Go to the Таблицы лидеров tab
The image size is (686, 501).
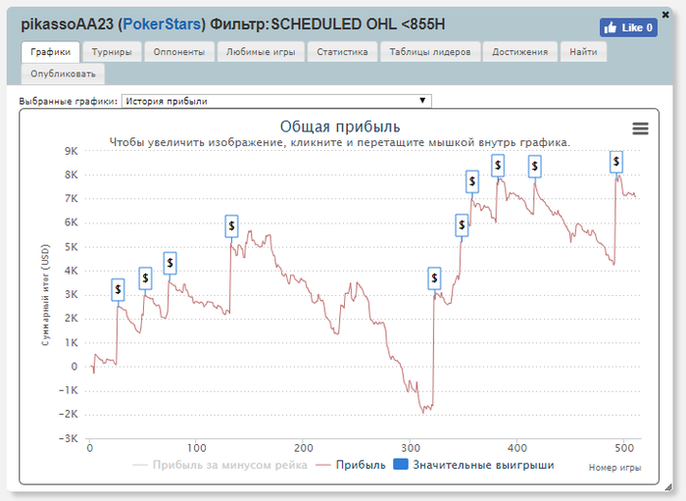430,52
